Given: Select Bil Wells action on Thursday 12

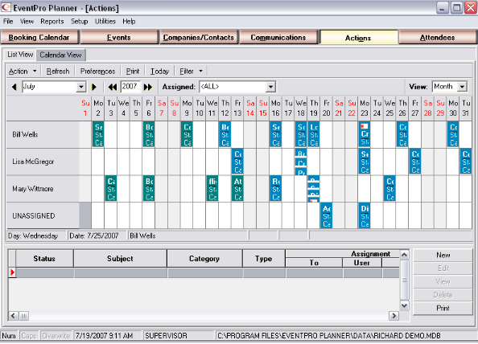Looking at the screenshot, I should tap(225, 134).
